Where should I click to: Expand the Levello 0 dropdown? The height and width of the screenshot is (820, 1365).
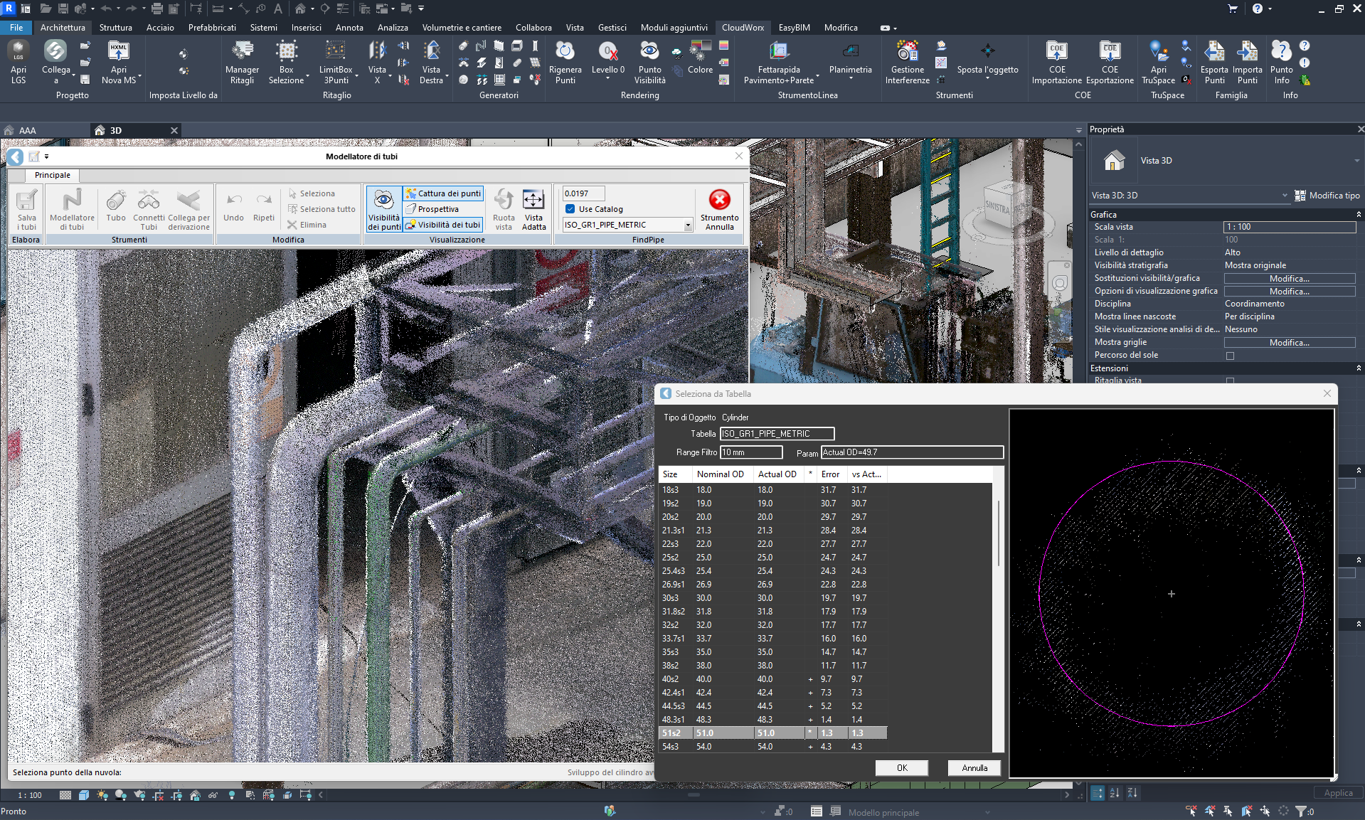[x=607, y=78]
